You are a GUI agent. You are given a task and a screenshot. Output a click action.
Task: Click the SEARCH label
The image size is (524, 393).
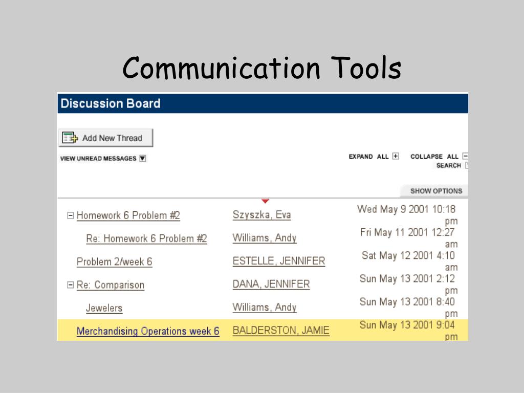pos(448,165)
